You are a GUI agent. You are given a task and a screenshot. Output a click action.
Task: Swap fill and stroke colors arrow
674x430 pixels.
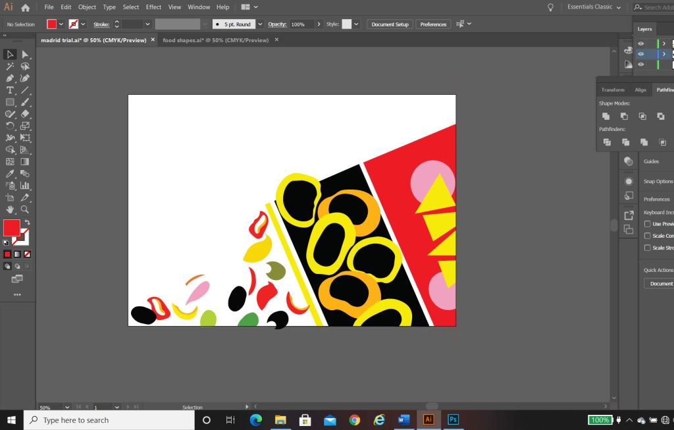(x=27, y=223)
